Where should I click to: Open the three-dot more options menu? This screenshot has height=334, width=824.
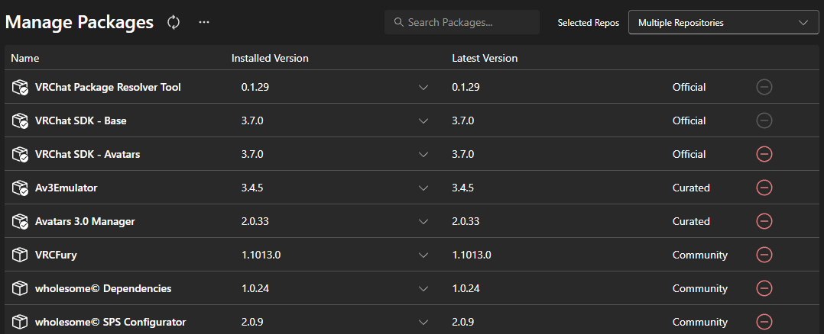coord(204,22)
